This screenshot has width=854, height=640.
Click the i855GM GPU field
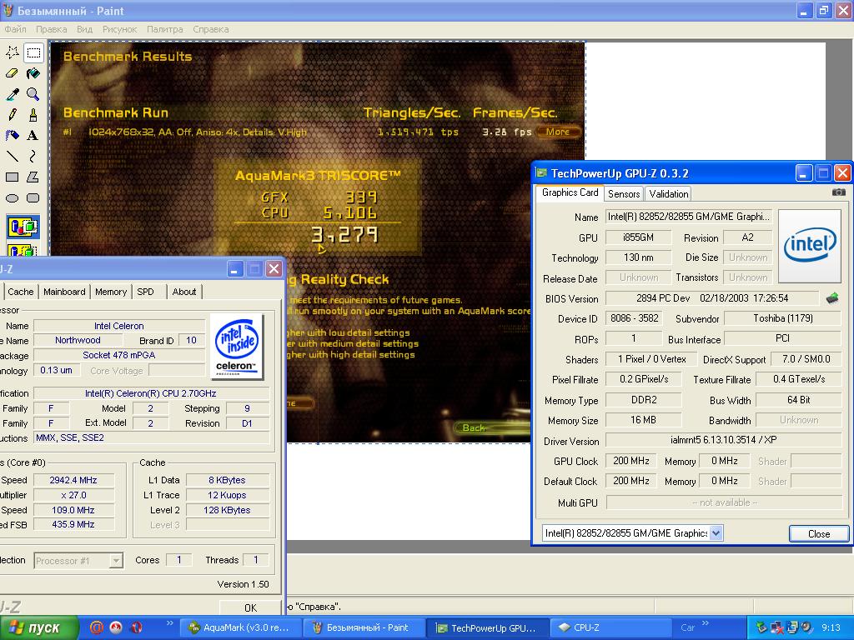pos(638,237)
